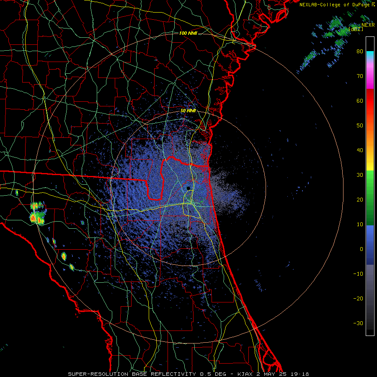
Task: Click the 50 value on the dBZ scale
Action: 360,126
